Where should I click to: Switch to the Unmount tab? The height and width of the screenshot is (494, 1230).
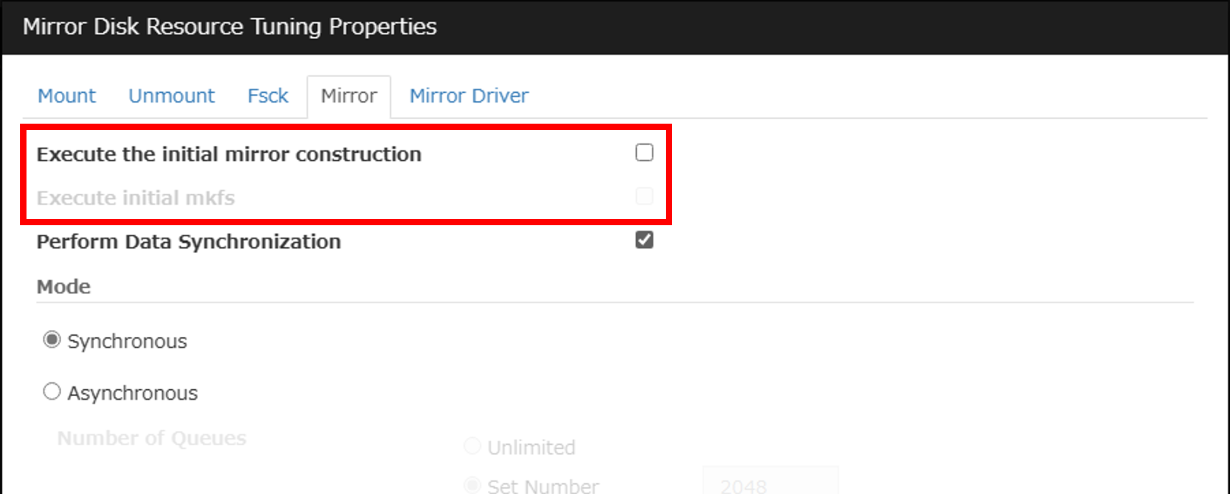point(171,95)
